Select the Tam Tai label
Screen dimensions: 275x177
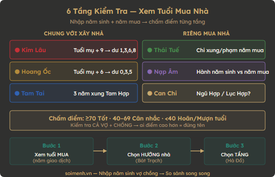point(33,93)
